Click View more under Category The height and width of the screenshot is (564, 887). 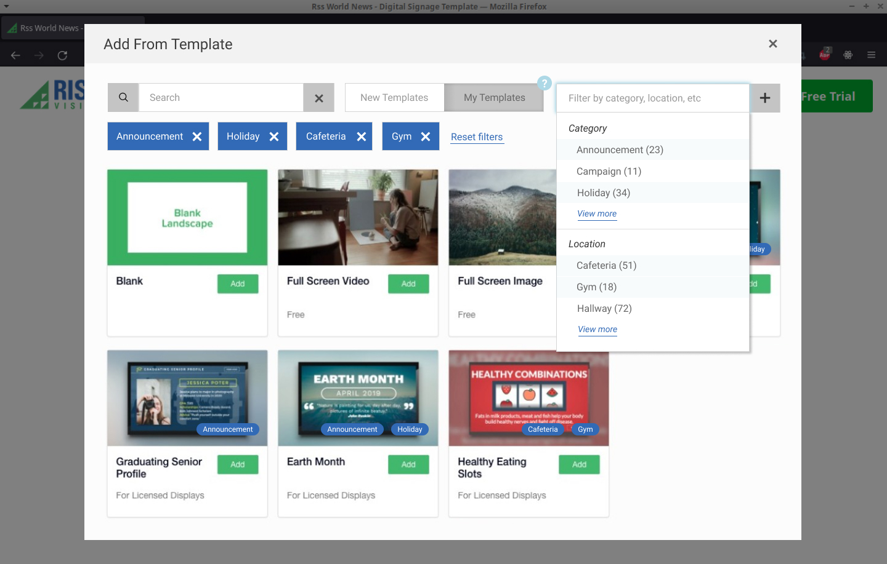point(597,214)
